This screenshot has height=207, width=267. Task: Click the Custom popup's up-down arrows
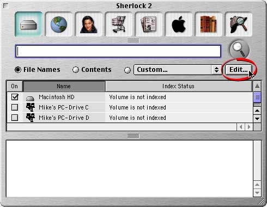pyautogui.click(x=216, y=70)
